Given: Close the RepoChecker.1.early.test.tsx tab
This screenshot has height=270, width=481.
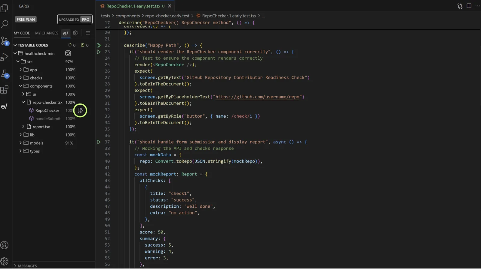Looking at the screenshot, I should pos(170,6).
